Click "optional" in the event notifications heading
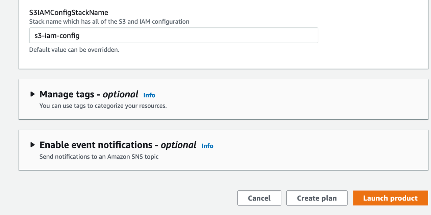This screenshot has height=215, width=431. tap(178, 145)
